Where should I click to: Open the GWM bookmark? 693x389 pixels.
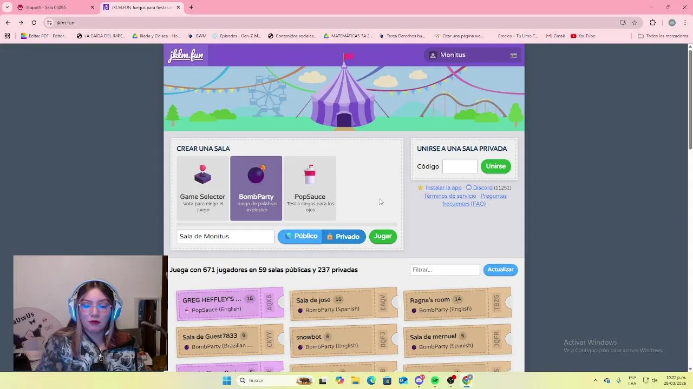pos(197,36)
